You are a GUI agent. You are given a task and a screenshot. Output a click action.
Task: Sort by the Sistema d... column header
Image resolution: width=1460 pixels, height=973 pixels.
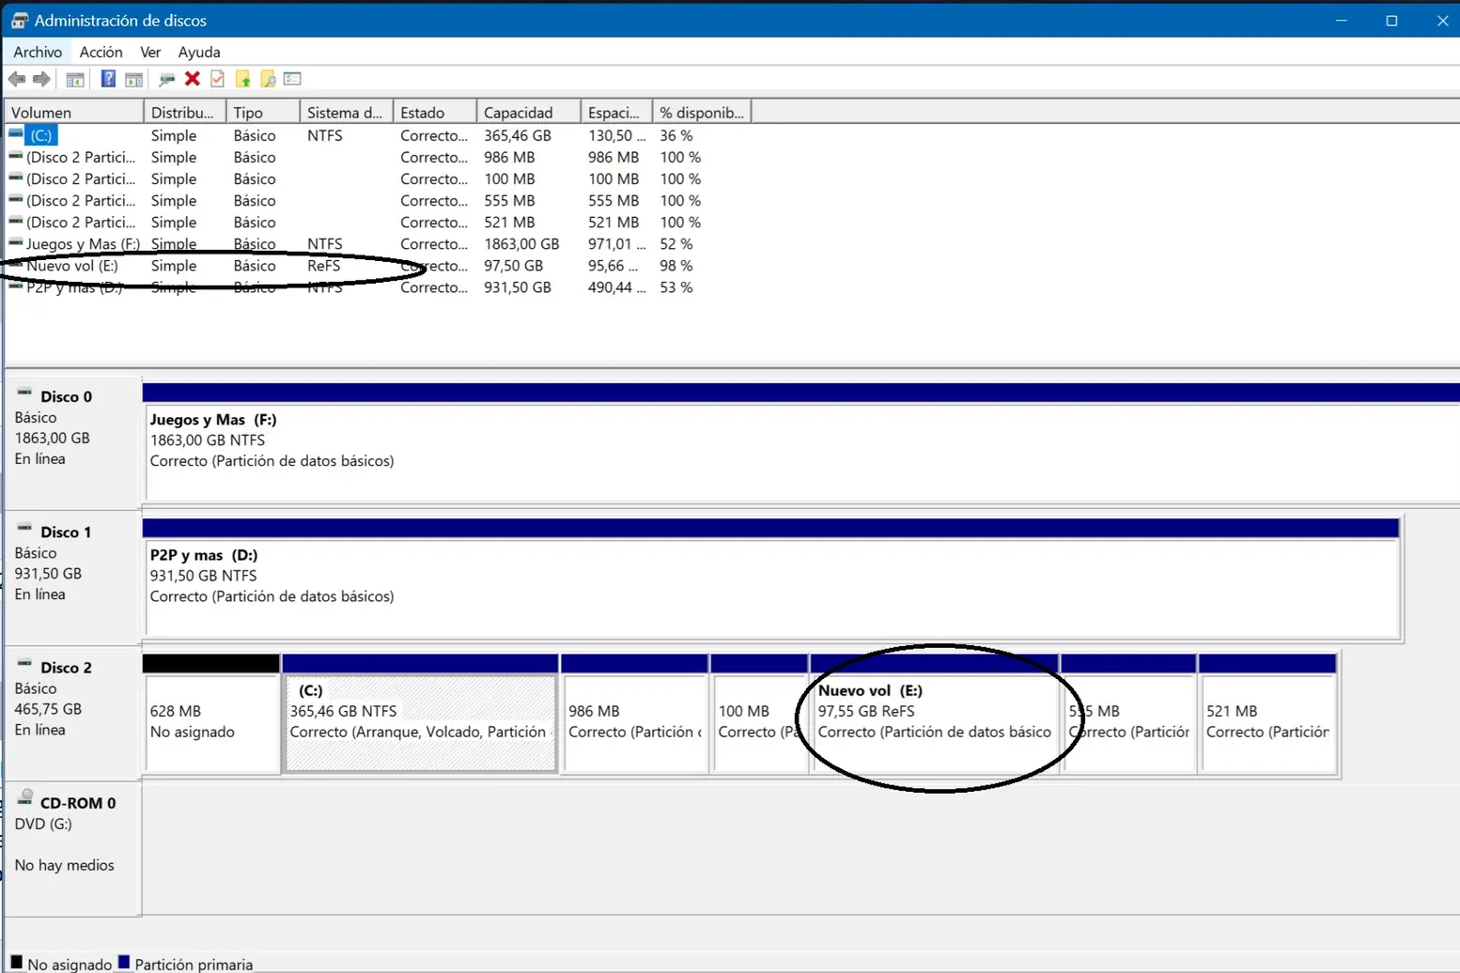tap(347, 113)
